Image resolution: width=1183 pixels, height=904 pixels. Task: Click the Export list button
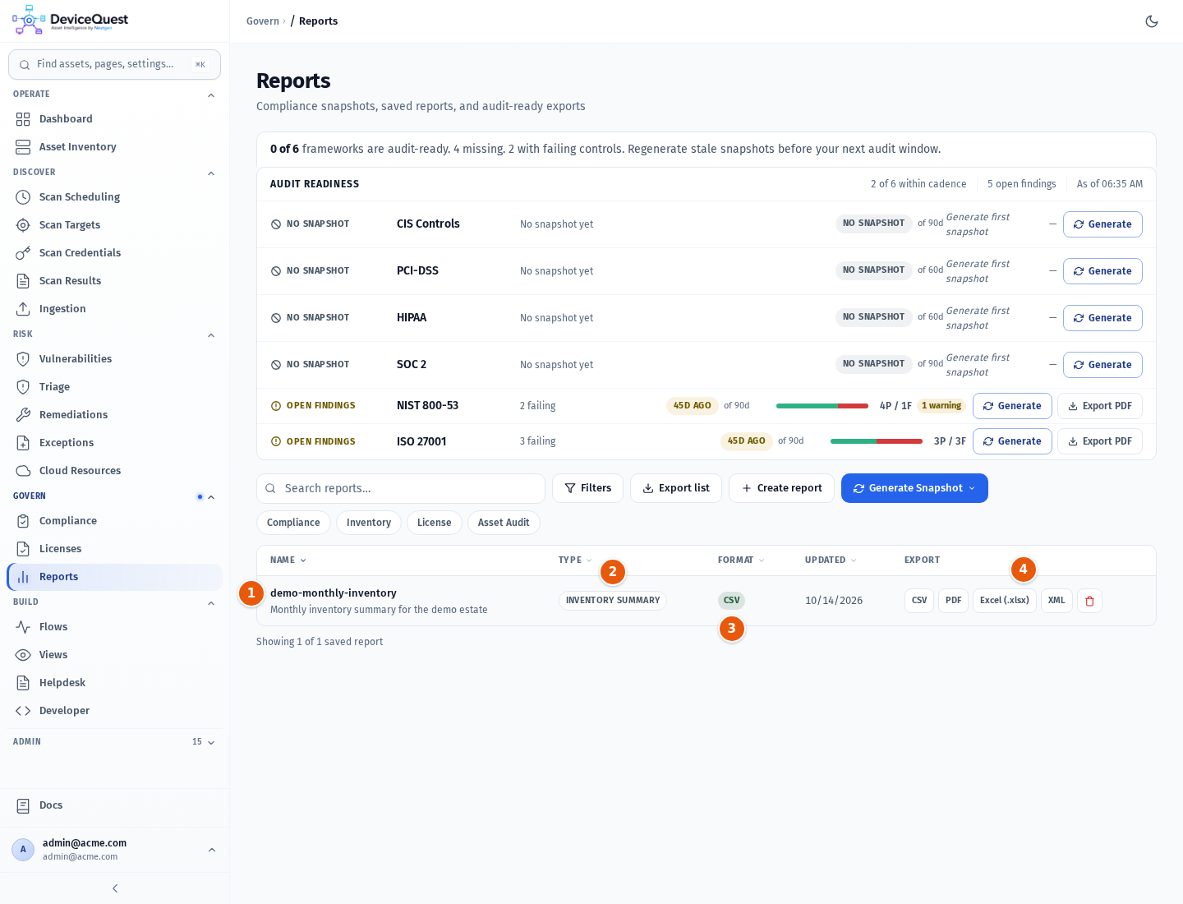click(676, 488)
